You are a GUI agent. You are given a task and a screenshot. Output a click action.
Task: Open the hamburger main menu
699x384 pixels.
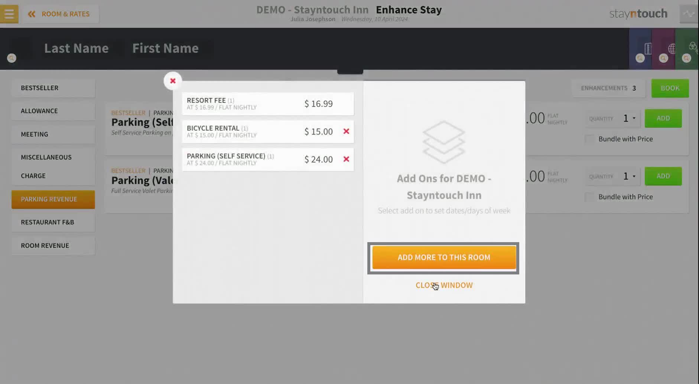pos(9,14)
